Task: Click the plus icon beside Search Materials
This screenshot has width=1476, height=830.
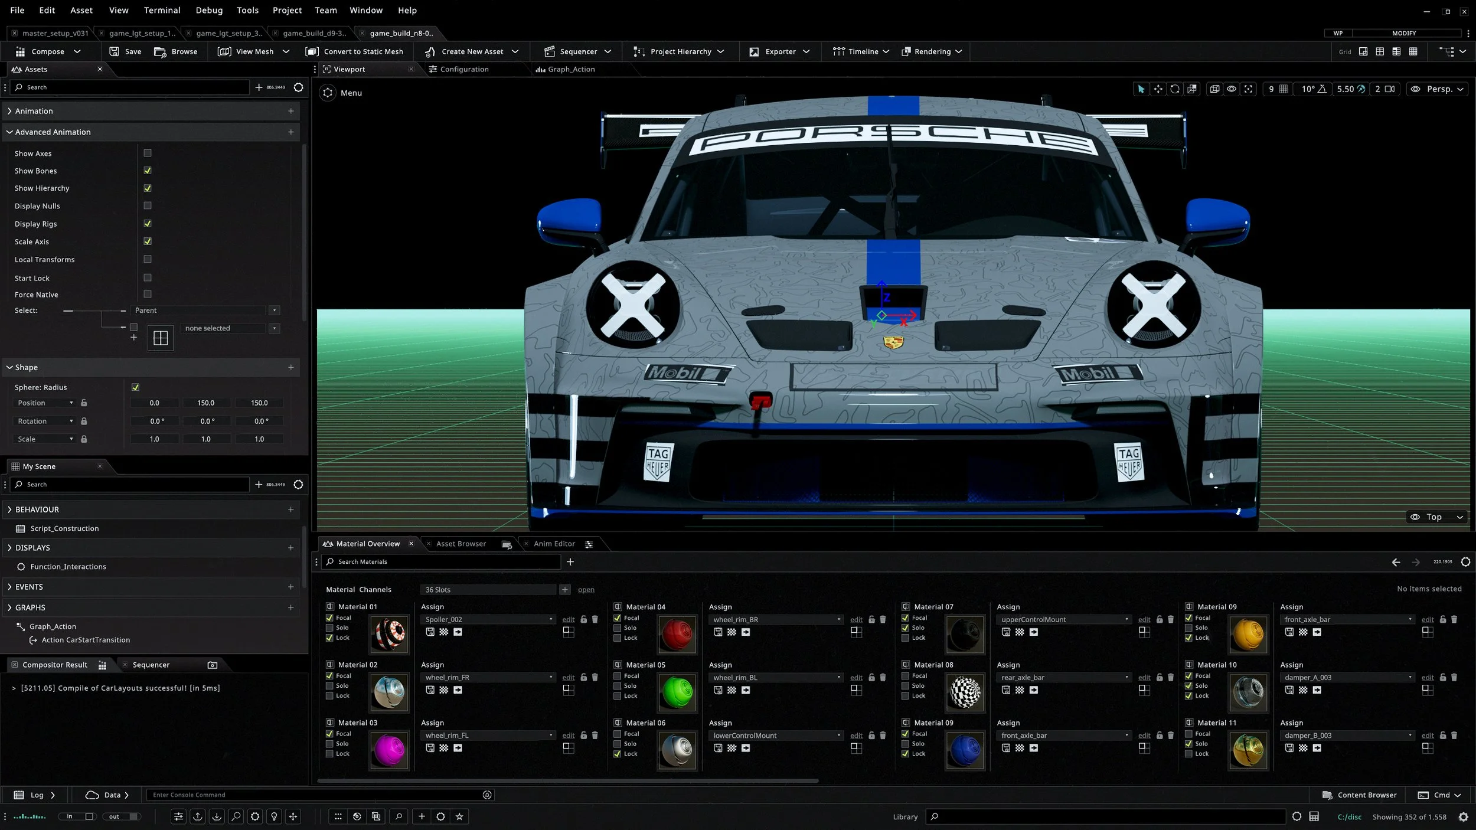Action: [x=570, y=562]
